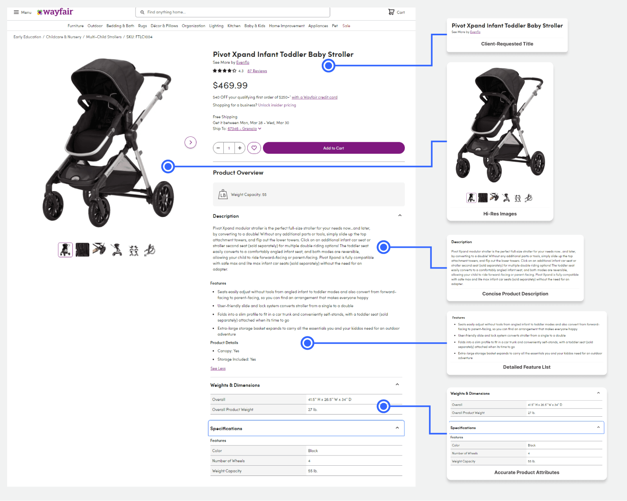Image resolution: width=627 pixels, height=501 pixels.
Task: Select third thumbnail under main product image
Action: tap(99, 249)
